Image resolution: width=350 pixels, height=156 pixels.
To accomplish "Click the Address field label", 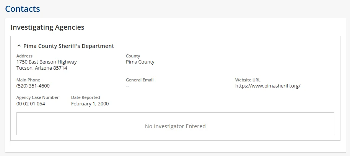I will [x=24, y=56].
